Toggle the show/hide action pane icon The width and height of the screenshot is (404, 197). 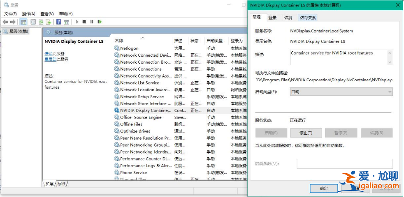click(67, 22)
